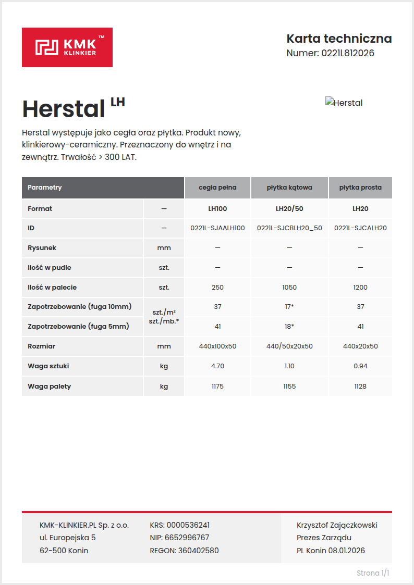Click the Waga palety row label
414x585 pixels.
click(50, 386)
